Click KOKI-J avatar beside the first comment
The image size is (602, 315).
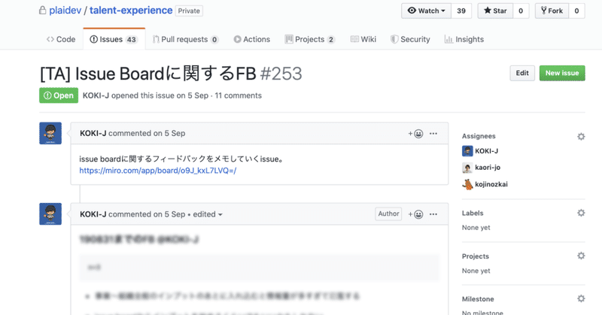click(x=50, y=133)
